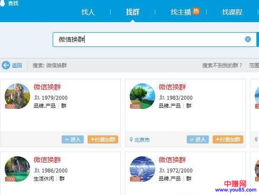The image size is (259, 195).
Task: Click the 北京市 location pin icon
Action: pos(131,140)
